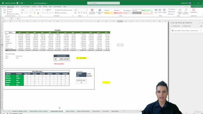Viewport: 203px width, 114px height.
Task: Click the borders icon
Action: 30,13
